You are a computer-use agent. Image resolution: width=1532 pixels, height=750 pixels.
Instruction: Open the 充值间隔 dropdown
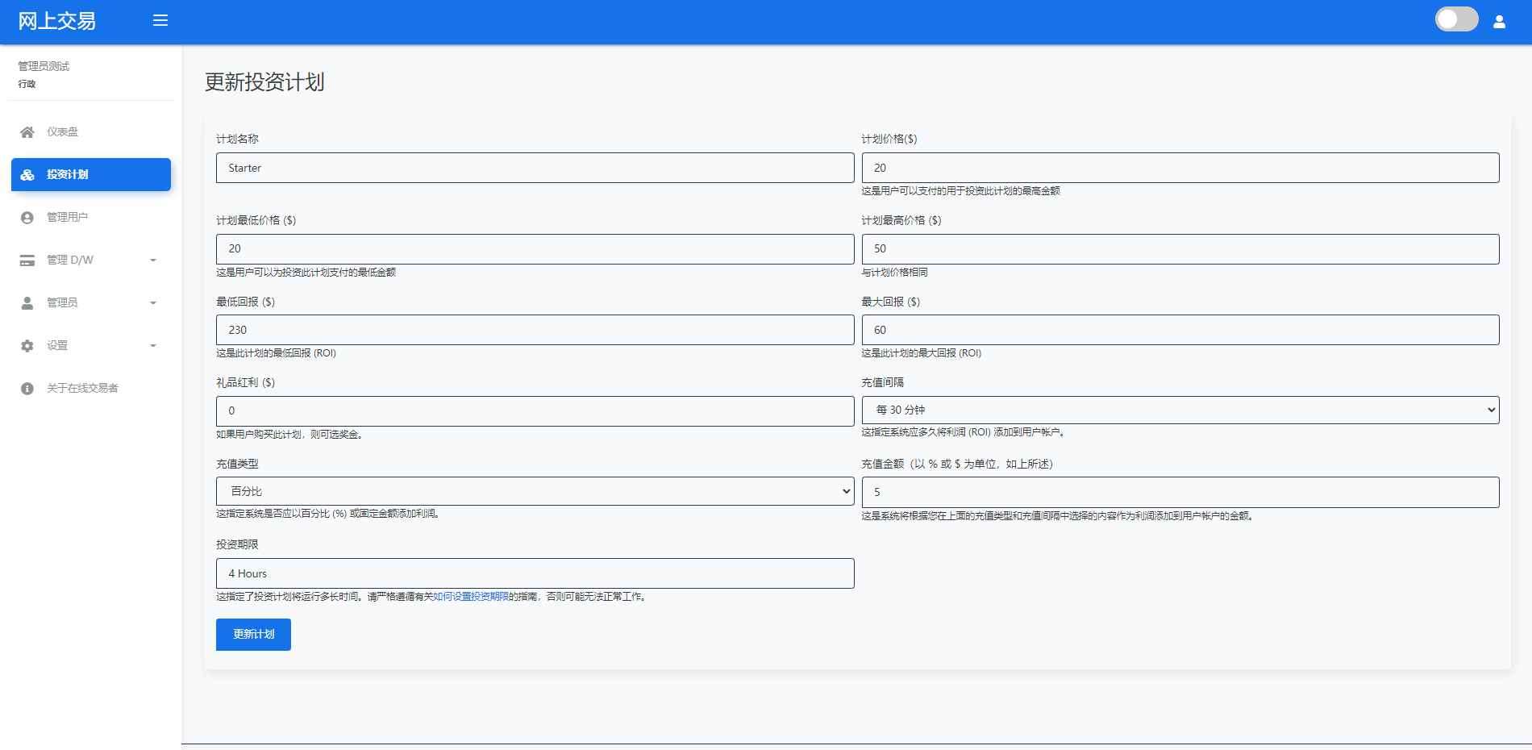pyautogui.click(x=1180, y=410)
